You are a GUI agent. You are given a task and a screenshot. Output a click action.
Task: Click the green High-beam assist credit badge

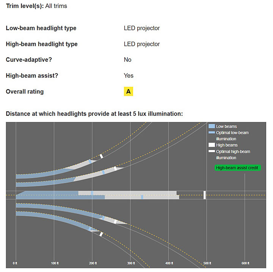tap(237, 168)
